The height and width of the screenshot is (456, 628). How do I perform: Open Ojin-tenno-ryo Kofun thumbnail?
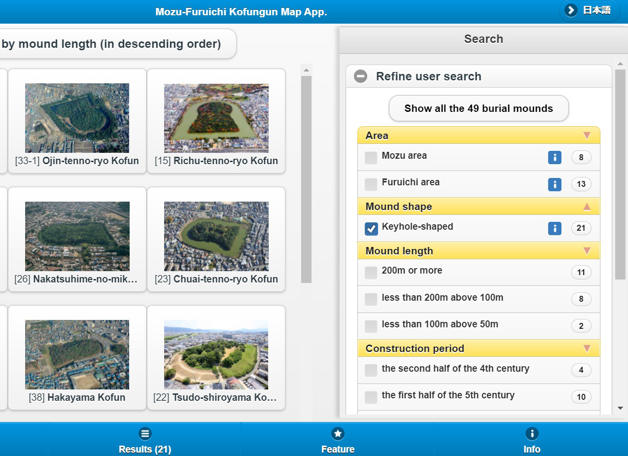point(77,118)
